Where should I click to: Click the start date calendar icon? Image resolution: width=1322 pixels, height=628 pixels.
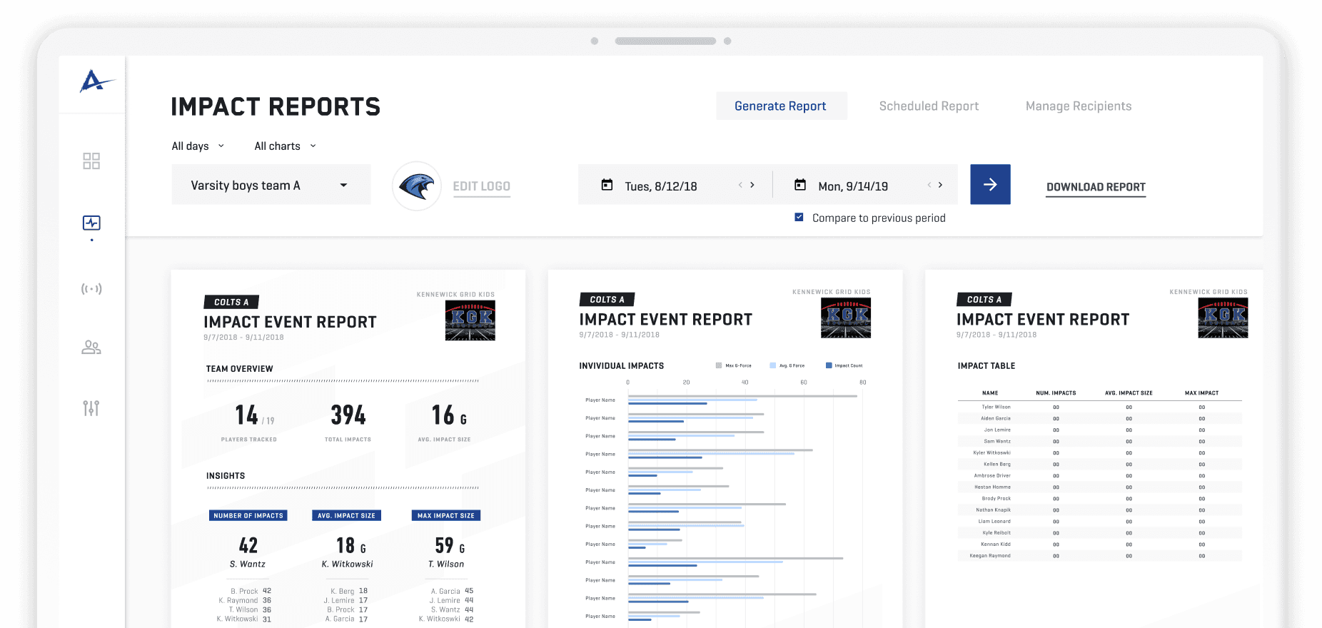pyautogui.click(x=607, y=186)
